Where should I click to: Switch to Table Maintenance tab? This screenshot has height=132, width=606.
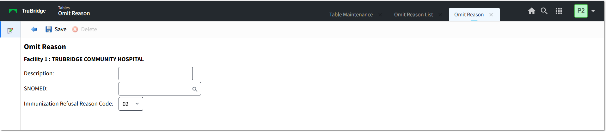(x=351, y=14)
